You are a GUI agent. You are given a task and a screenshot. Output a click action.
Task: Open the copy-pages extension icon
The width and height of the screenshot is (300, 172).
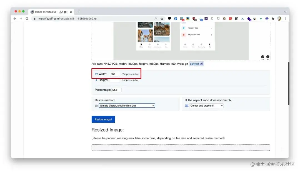click(212, 19)
